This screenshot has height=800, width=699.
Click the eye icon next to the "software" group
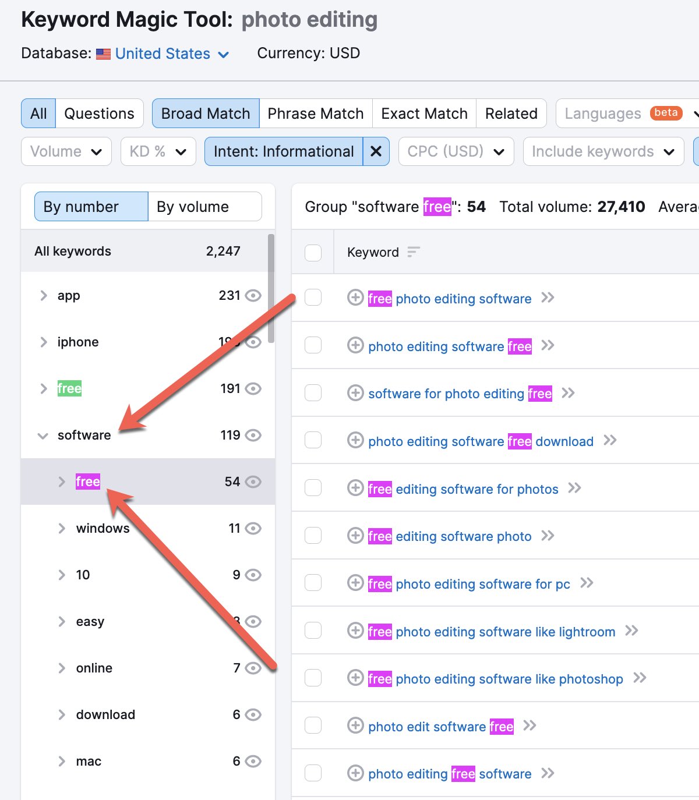(253, 435)
